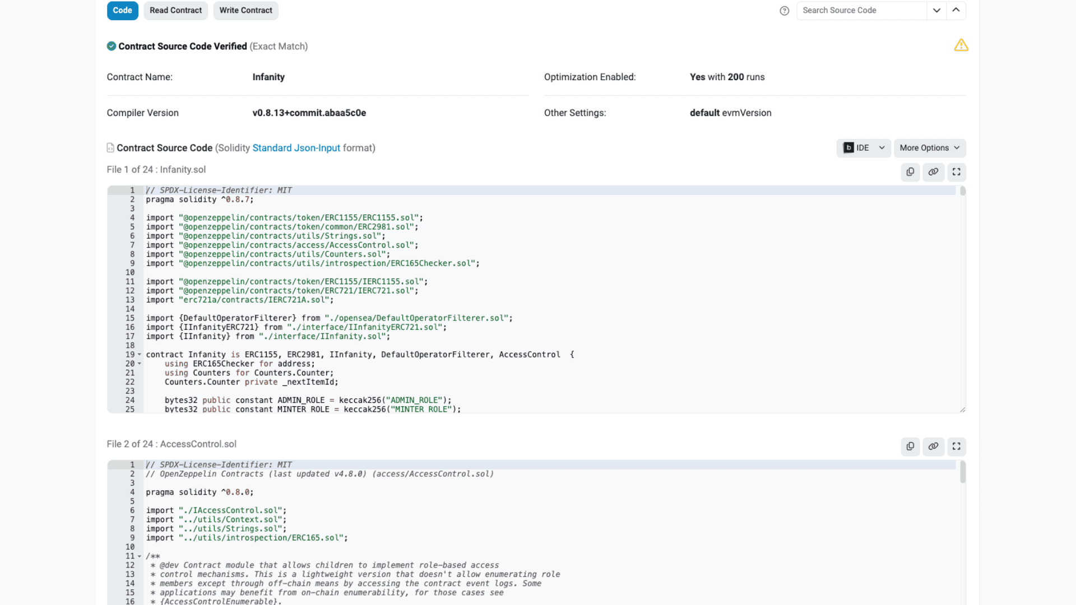The width and height of the screenshot is (1076, 605).
Task: Copy Infanity.sol source code icon
Action: click(910, 172)
